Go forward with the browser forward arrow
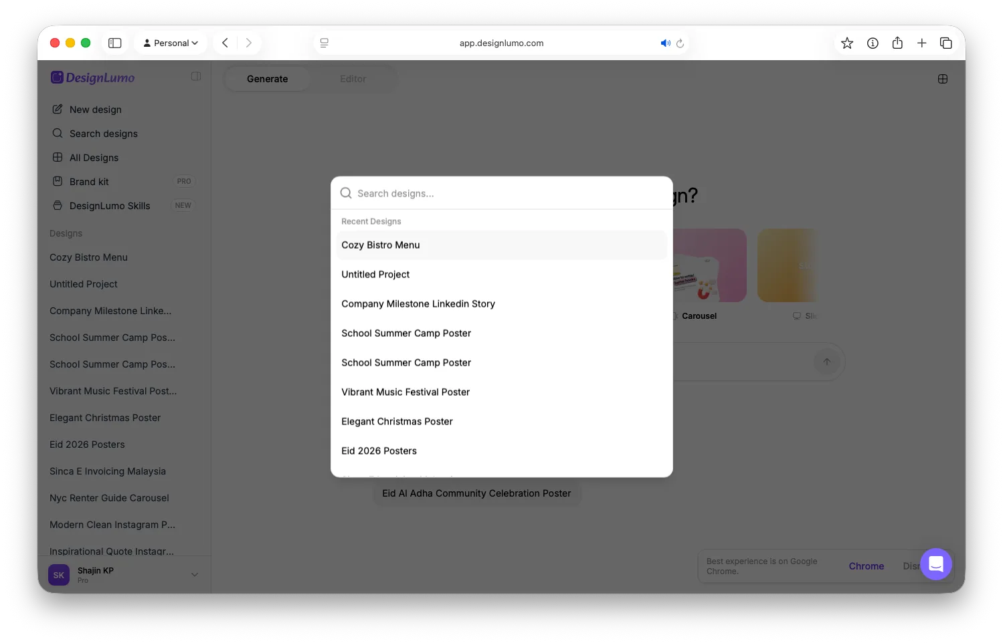Screen dimensions: 1003x643 click(x=249, y=43)
